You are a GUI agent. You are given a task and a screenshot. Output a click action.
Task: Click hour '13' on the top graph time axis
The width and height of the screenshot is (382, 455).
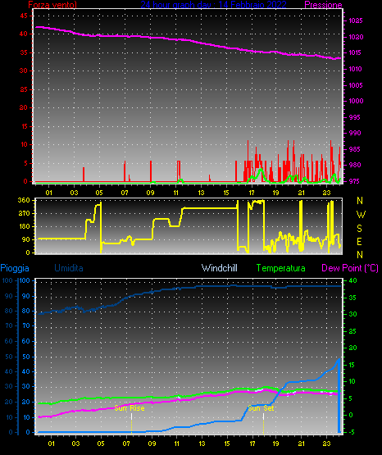[x=202, y=193]
